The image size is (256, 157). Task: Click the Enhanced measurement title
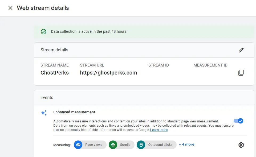[x=74, y=112]
